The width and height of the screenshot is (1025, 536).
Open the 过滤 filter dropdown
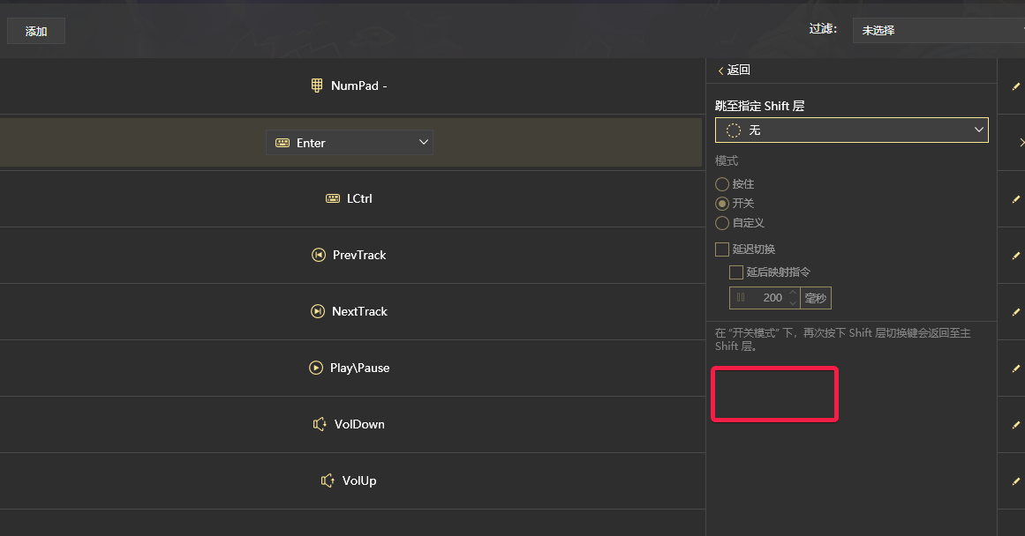pyautogui.click(x=938, y=30)
